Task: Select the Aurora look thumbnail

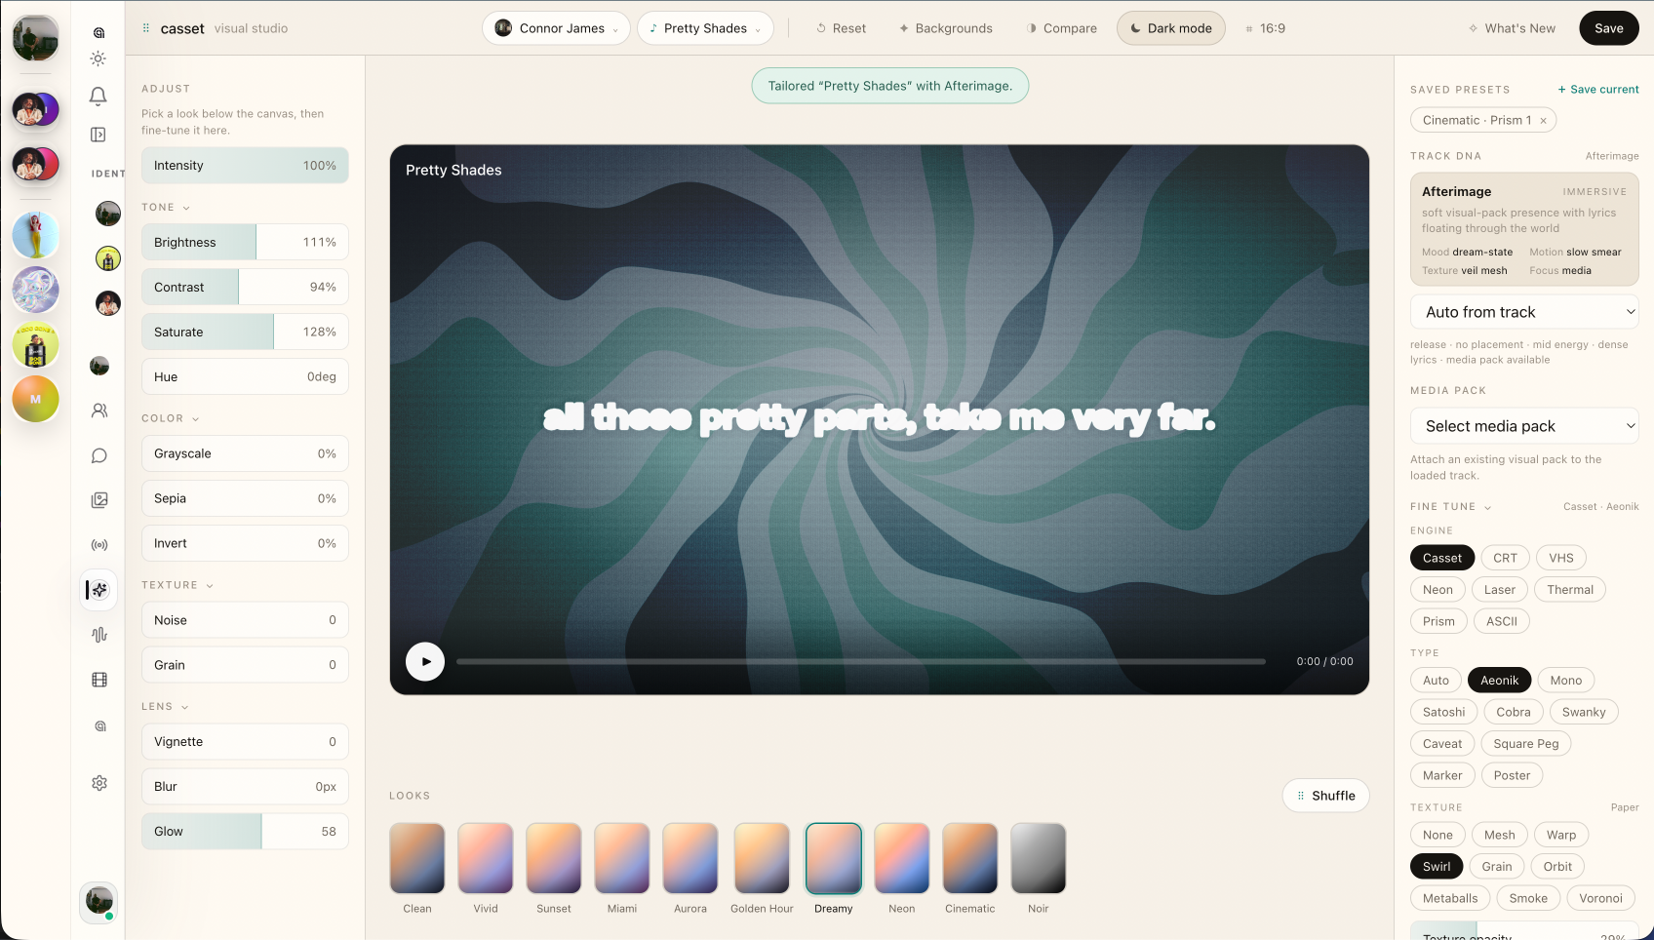Action: click(x=690, y=858)
